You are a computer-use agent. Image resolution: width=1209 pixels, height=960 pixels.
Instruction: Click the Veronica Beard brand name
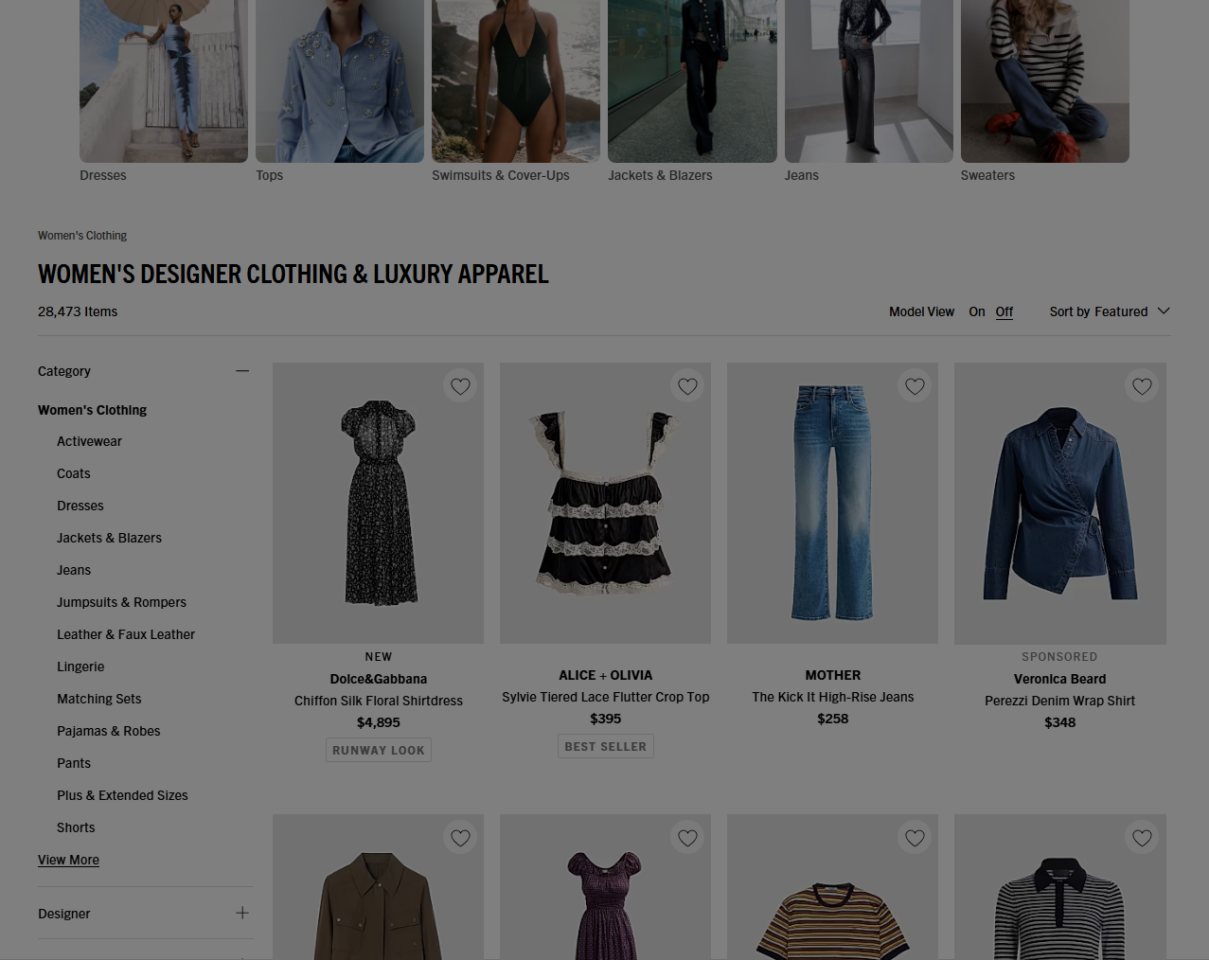click(1059, 679)
